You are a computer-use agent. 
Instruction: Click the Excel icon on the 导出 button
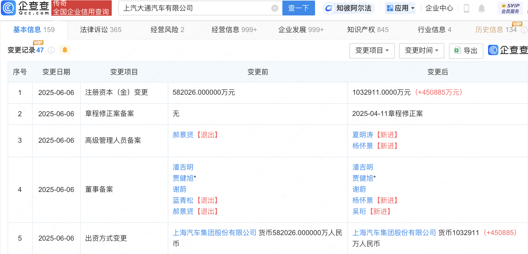457,50
